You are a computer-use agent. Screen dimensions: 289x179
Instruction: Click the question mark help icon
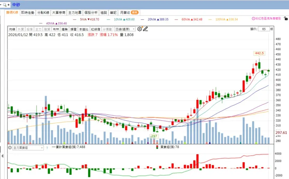[47, 148]
